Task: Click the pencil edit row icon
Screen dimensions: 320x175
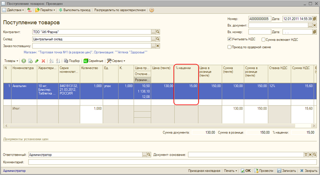Action: tap(37, 61)
